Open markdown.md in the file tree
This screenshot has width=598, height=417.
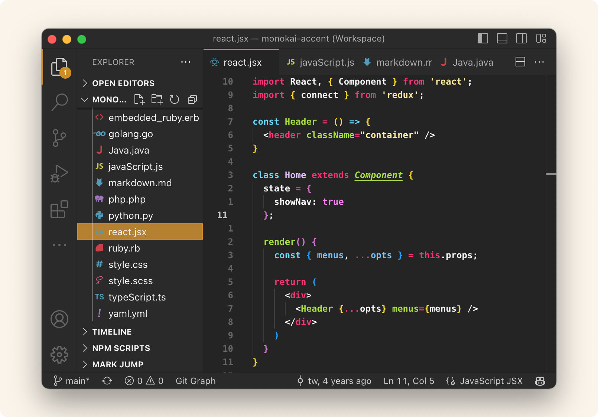point(140,183)
